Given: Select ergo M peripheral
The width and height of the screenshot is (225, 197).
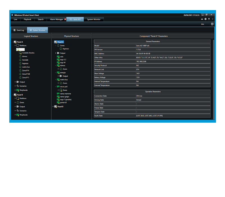Looking at the screenshot, I should (63, 63).
